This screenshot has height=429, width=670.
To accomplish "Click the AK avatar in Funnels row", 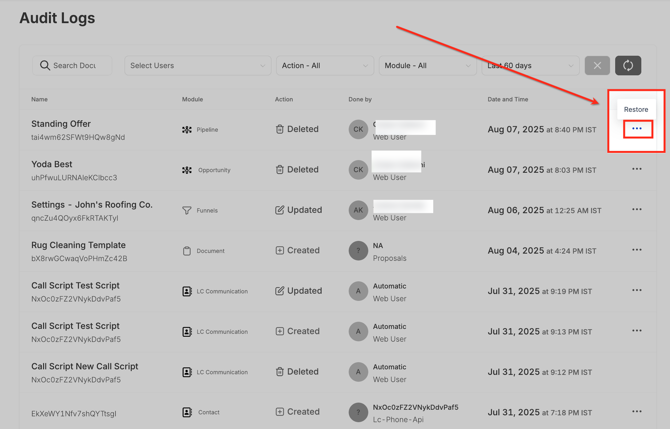I will (x=358, y=210).
